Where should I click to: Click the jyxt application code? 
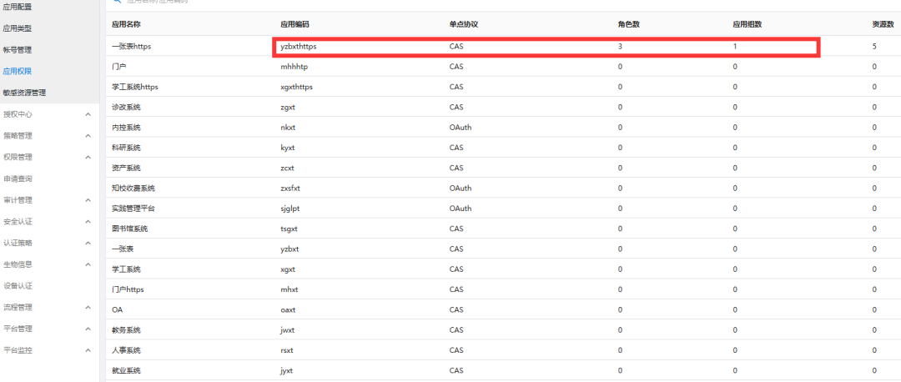(x=287, y=370)
